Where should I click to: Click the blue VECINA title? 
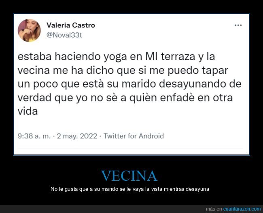pyautogui.click(x=129, y=176)
